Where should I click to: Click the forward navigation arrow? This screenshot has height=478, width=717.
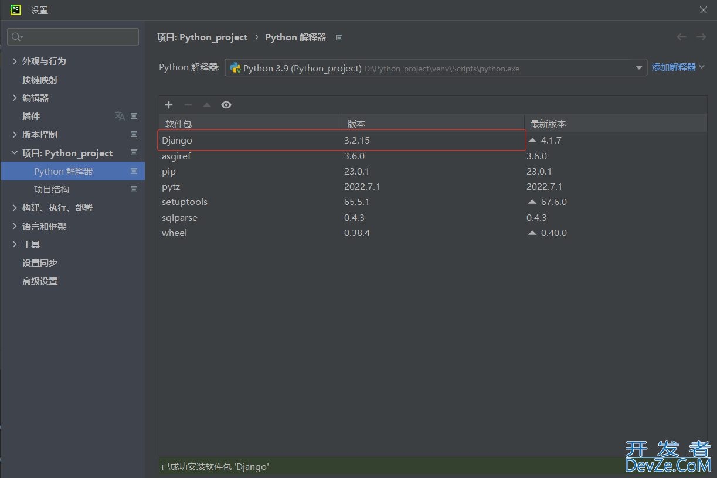(x=701, y=37)
